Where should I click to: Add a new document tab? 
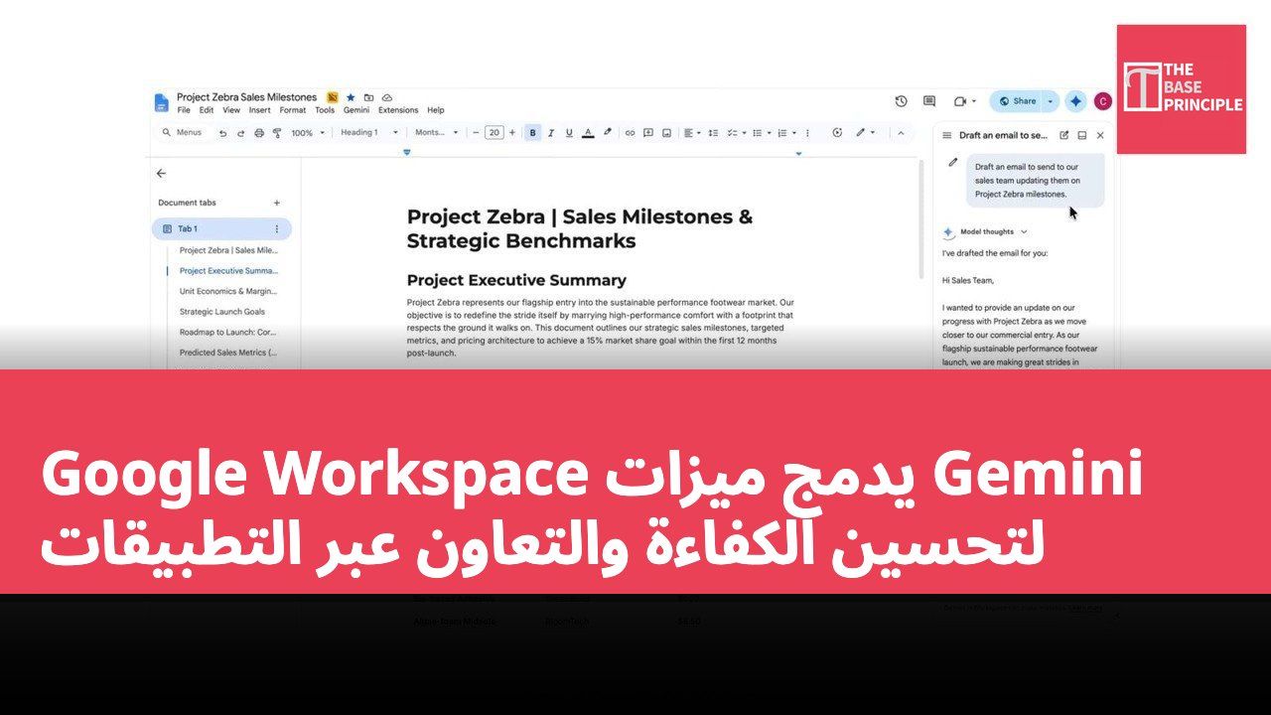click(277, 203)
